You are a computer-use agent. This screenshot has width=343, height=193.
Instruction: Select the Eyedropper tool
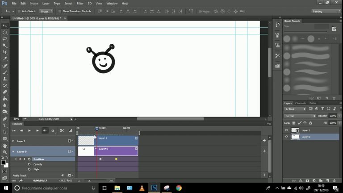(4, 59)
